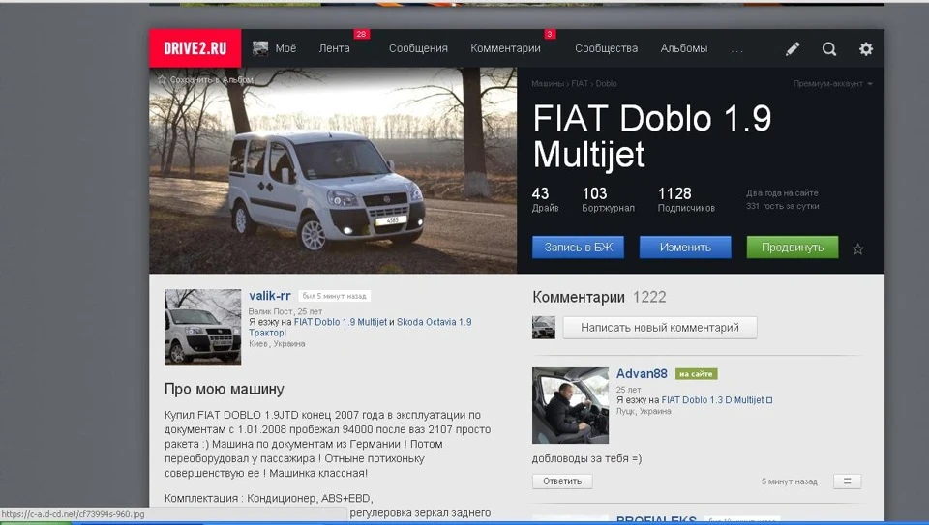Viewport: 929px width, 525px height.
Task: Open site search magnifier icon
Action: pyautogui.click(x=829, y=49)
